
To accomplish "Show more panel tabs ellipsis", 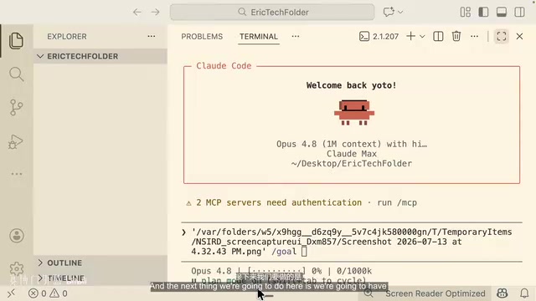I will tap(296, 36).
